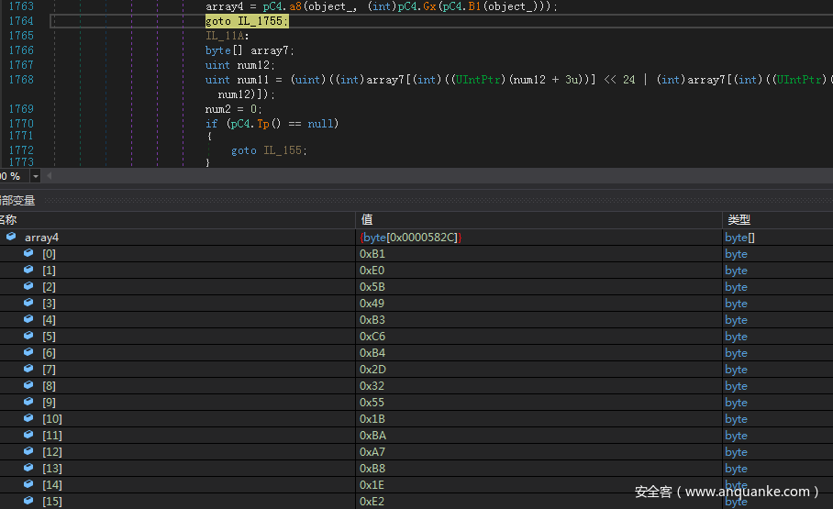833x509 pixels.
Task: Follow the IL_1755 label in goto statement
Action: click(261, 21)
